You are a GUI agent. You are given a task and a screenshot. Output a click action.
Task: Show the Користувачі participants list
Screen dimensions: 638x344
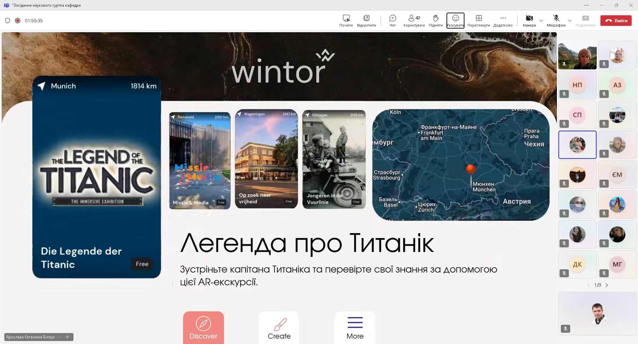tap(414, 21)
